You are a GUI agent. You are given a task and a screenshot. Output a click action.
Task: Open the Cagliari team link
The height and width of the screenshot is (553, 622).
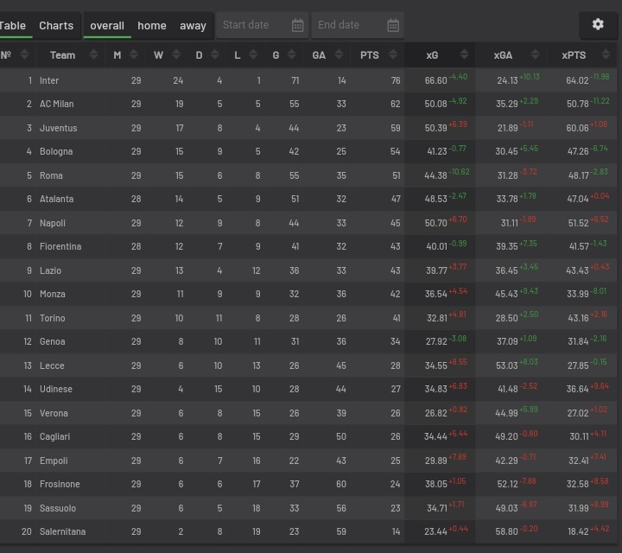click(54, 436)
